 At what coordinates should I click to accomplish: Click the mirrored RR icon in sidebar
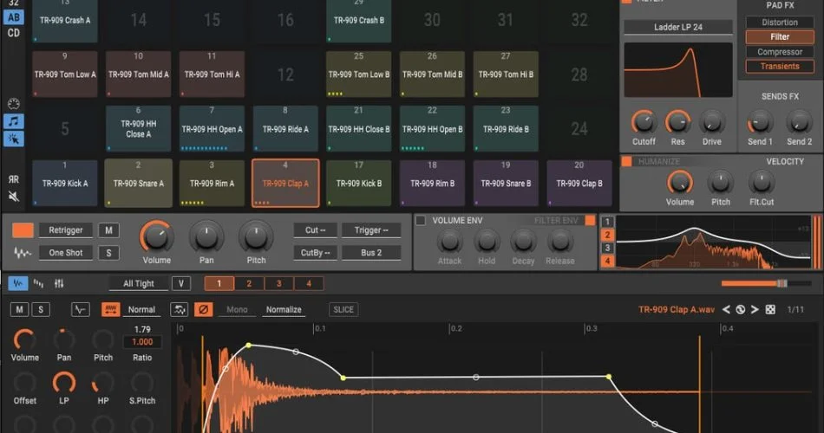14,179
